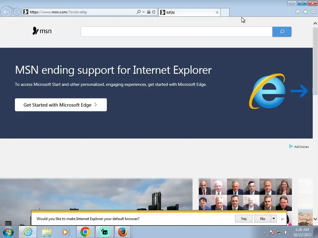Image resolution: width=318 pixels, height=238 pixels.
Task: Click the msn butterfly logo
Action: [42, 31]
